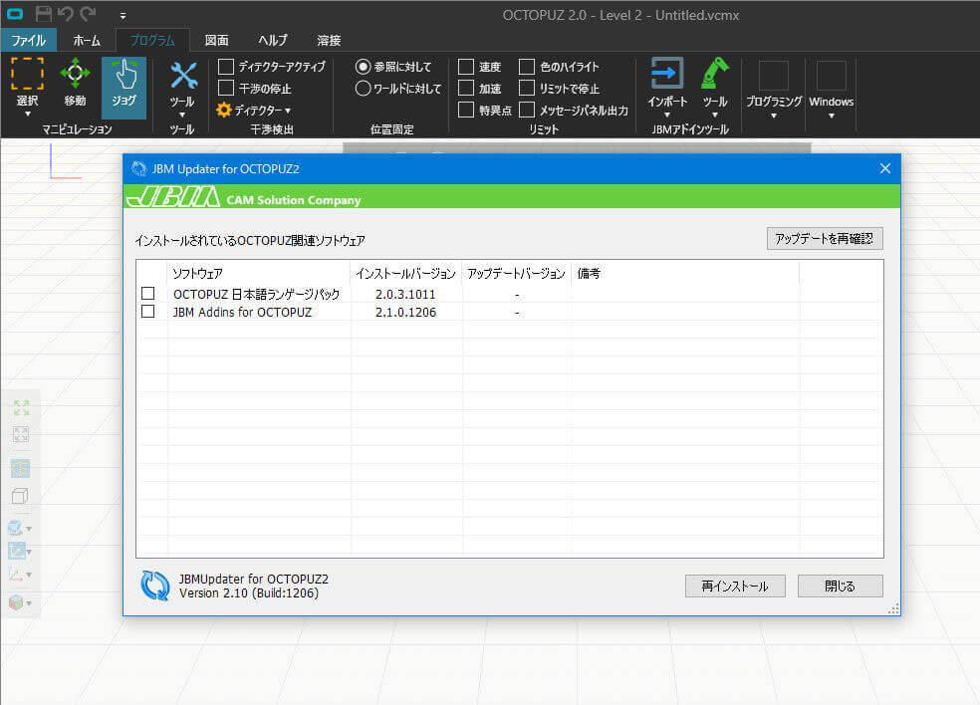This screenshot has height=705, width=980.
Task: Check the 速度 limit checkbox
Action: coord(466,67)
